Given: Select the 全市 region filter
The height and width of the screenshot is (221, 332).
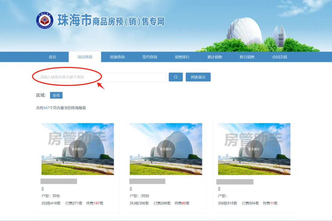Looking at the screenshot, I should [56, 95].
